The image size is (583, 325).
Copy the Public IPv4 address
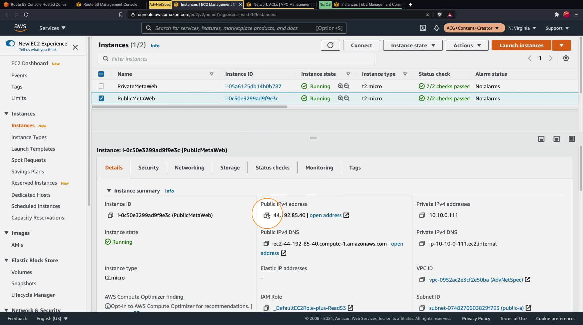266,215
